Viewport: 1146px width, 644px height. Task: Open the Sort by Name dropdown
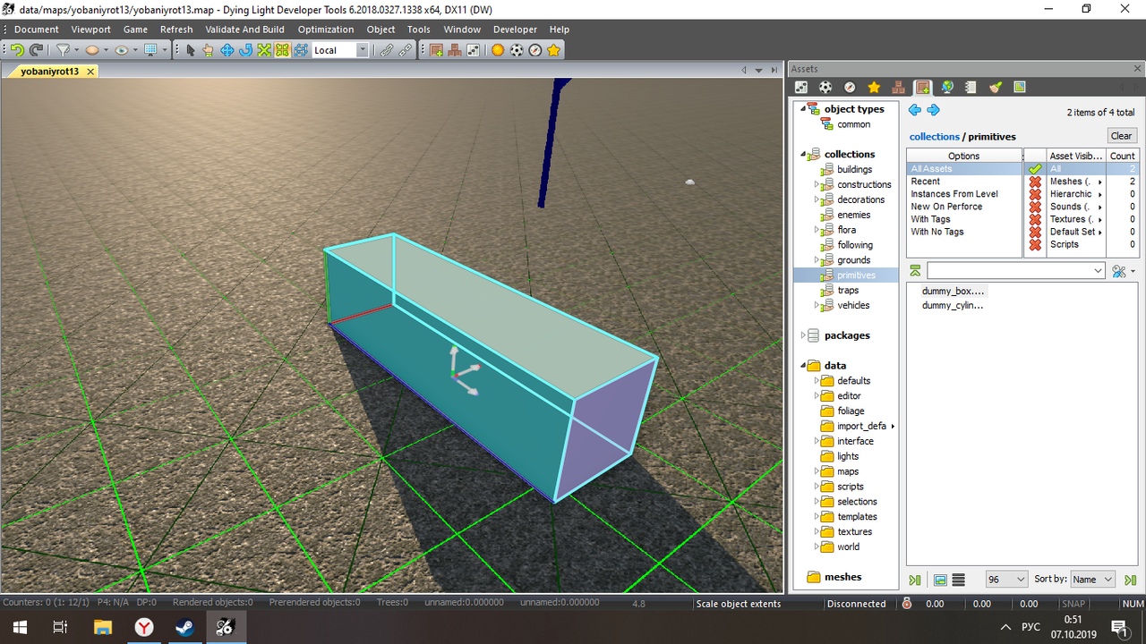pos(1092,580)
